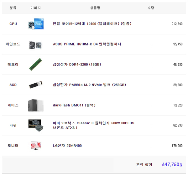Select the 메모리 category cell
Image resolution: width=188 pixels, height=176 pixels.
13,65
